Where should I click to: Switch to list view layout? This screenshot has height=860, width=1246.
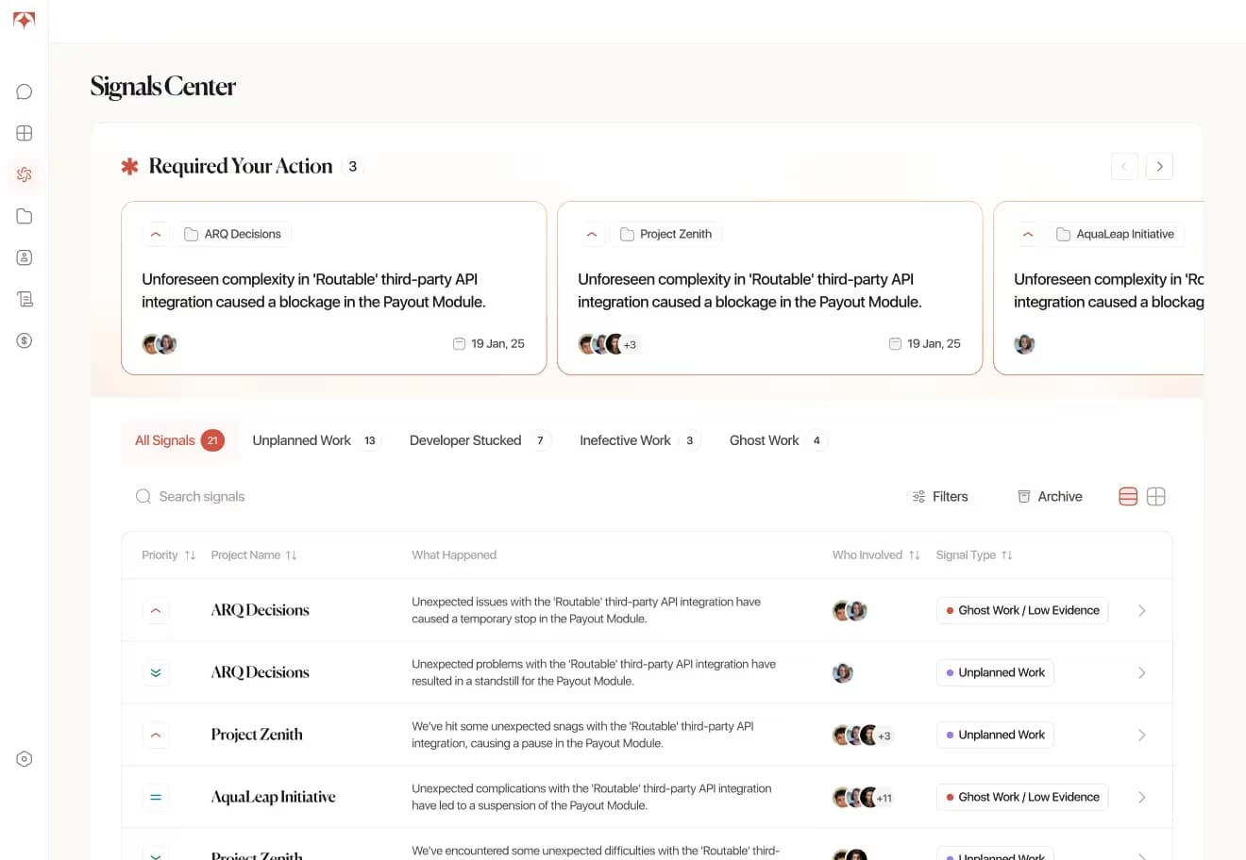pos(1128,497)
